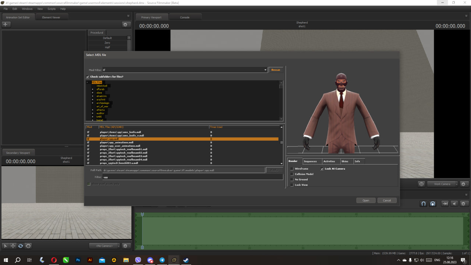Screen dimensions: 471x265
Task: Select the move manipulator tool
Action: point(13,246)
